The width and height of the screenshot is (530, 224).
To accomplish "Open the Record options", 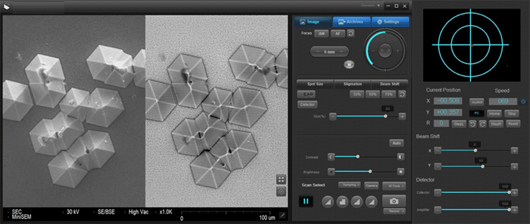I will pos(394,211).
